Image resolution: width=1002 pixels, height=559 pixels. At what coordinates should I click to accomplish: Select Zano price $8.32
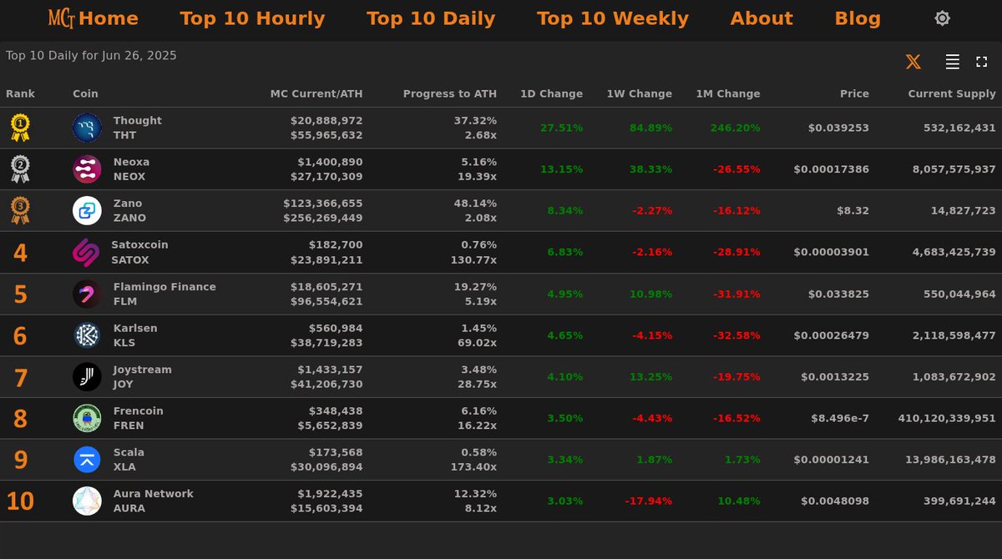click(x=853, y=211)
